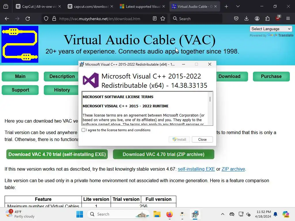295x221 pixels.
Task: Click the Install button in the dialog
Action: [x=179, y=140]
